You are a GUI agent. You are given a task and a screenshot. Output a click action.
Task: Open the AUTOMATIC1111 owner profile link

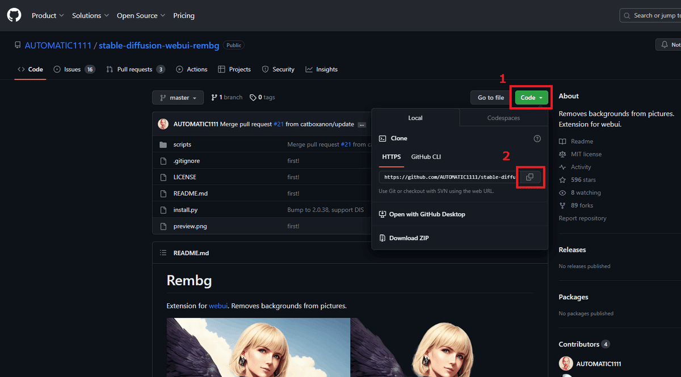[58, 45]
